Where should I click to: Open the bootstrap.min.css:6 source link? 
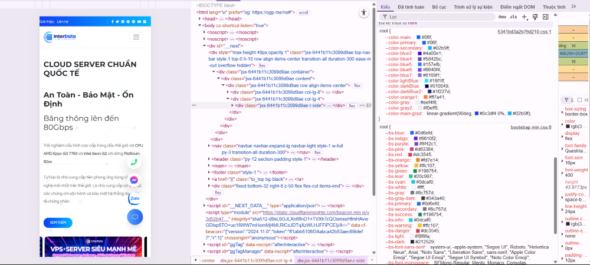(x=531, y=127)
